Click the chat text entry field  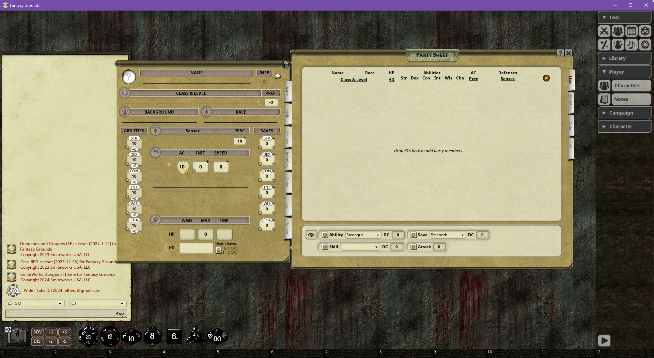pos(66,314)
